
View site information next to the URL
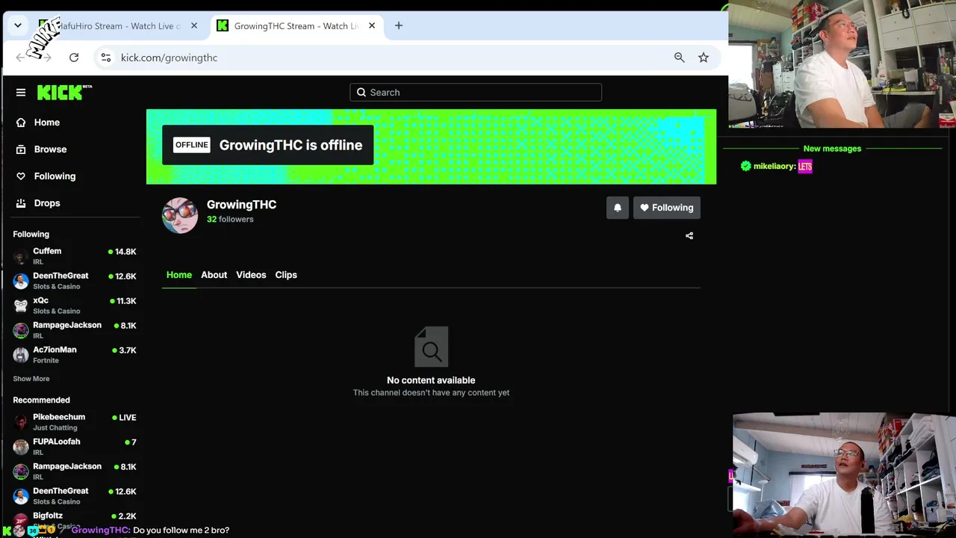pyautogui.click(x=106, y=58)
